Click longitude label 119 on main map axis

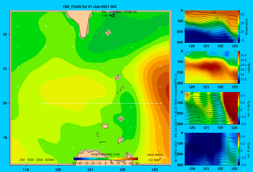[x=26, y=169]
